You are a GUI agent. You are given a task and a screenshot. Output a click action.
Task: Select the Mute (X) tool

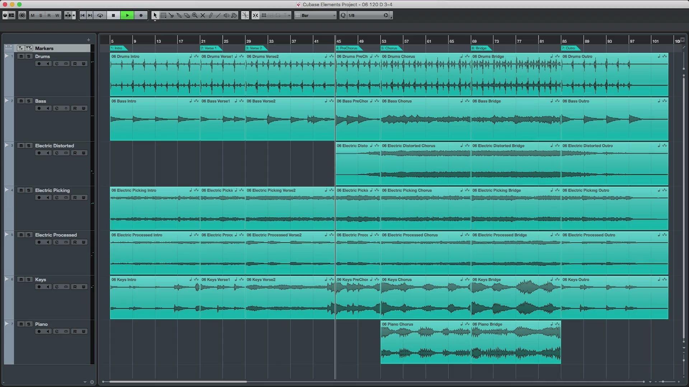[203, 15]
